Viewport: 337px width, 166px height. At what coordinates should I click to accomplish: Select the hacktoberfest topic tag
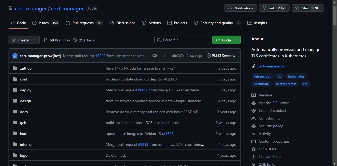click(286, 84)
